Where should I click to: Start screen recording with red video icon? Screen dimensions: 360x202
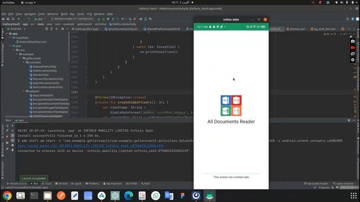[x=353, y=48]
